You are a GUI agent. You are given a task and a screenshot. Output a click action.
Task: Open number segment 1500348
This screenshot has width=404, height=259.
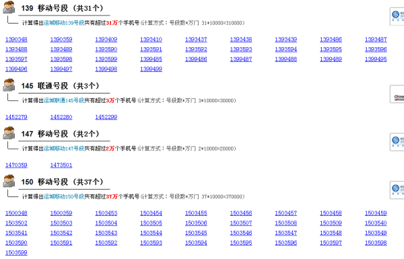(16, 213)
